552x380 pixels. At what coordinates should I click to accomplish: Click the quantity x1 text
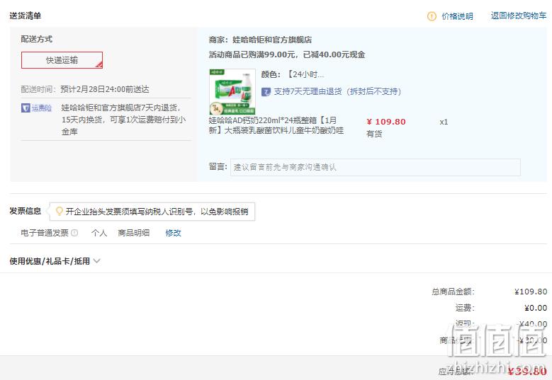click(444, 122)
